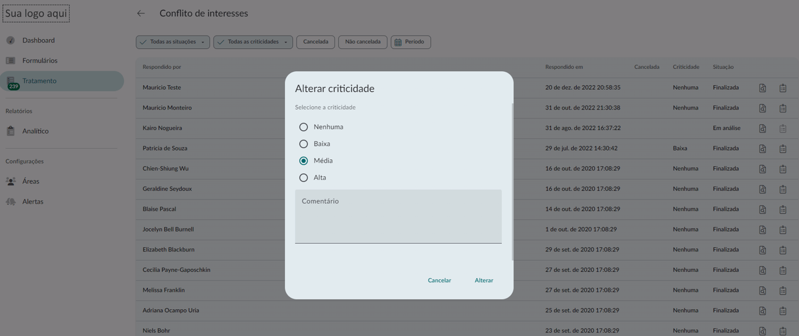This screenshot has height=336, width=799.
Task: Open Tratamento in the sidebar
Action: click(62, 81)
